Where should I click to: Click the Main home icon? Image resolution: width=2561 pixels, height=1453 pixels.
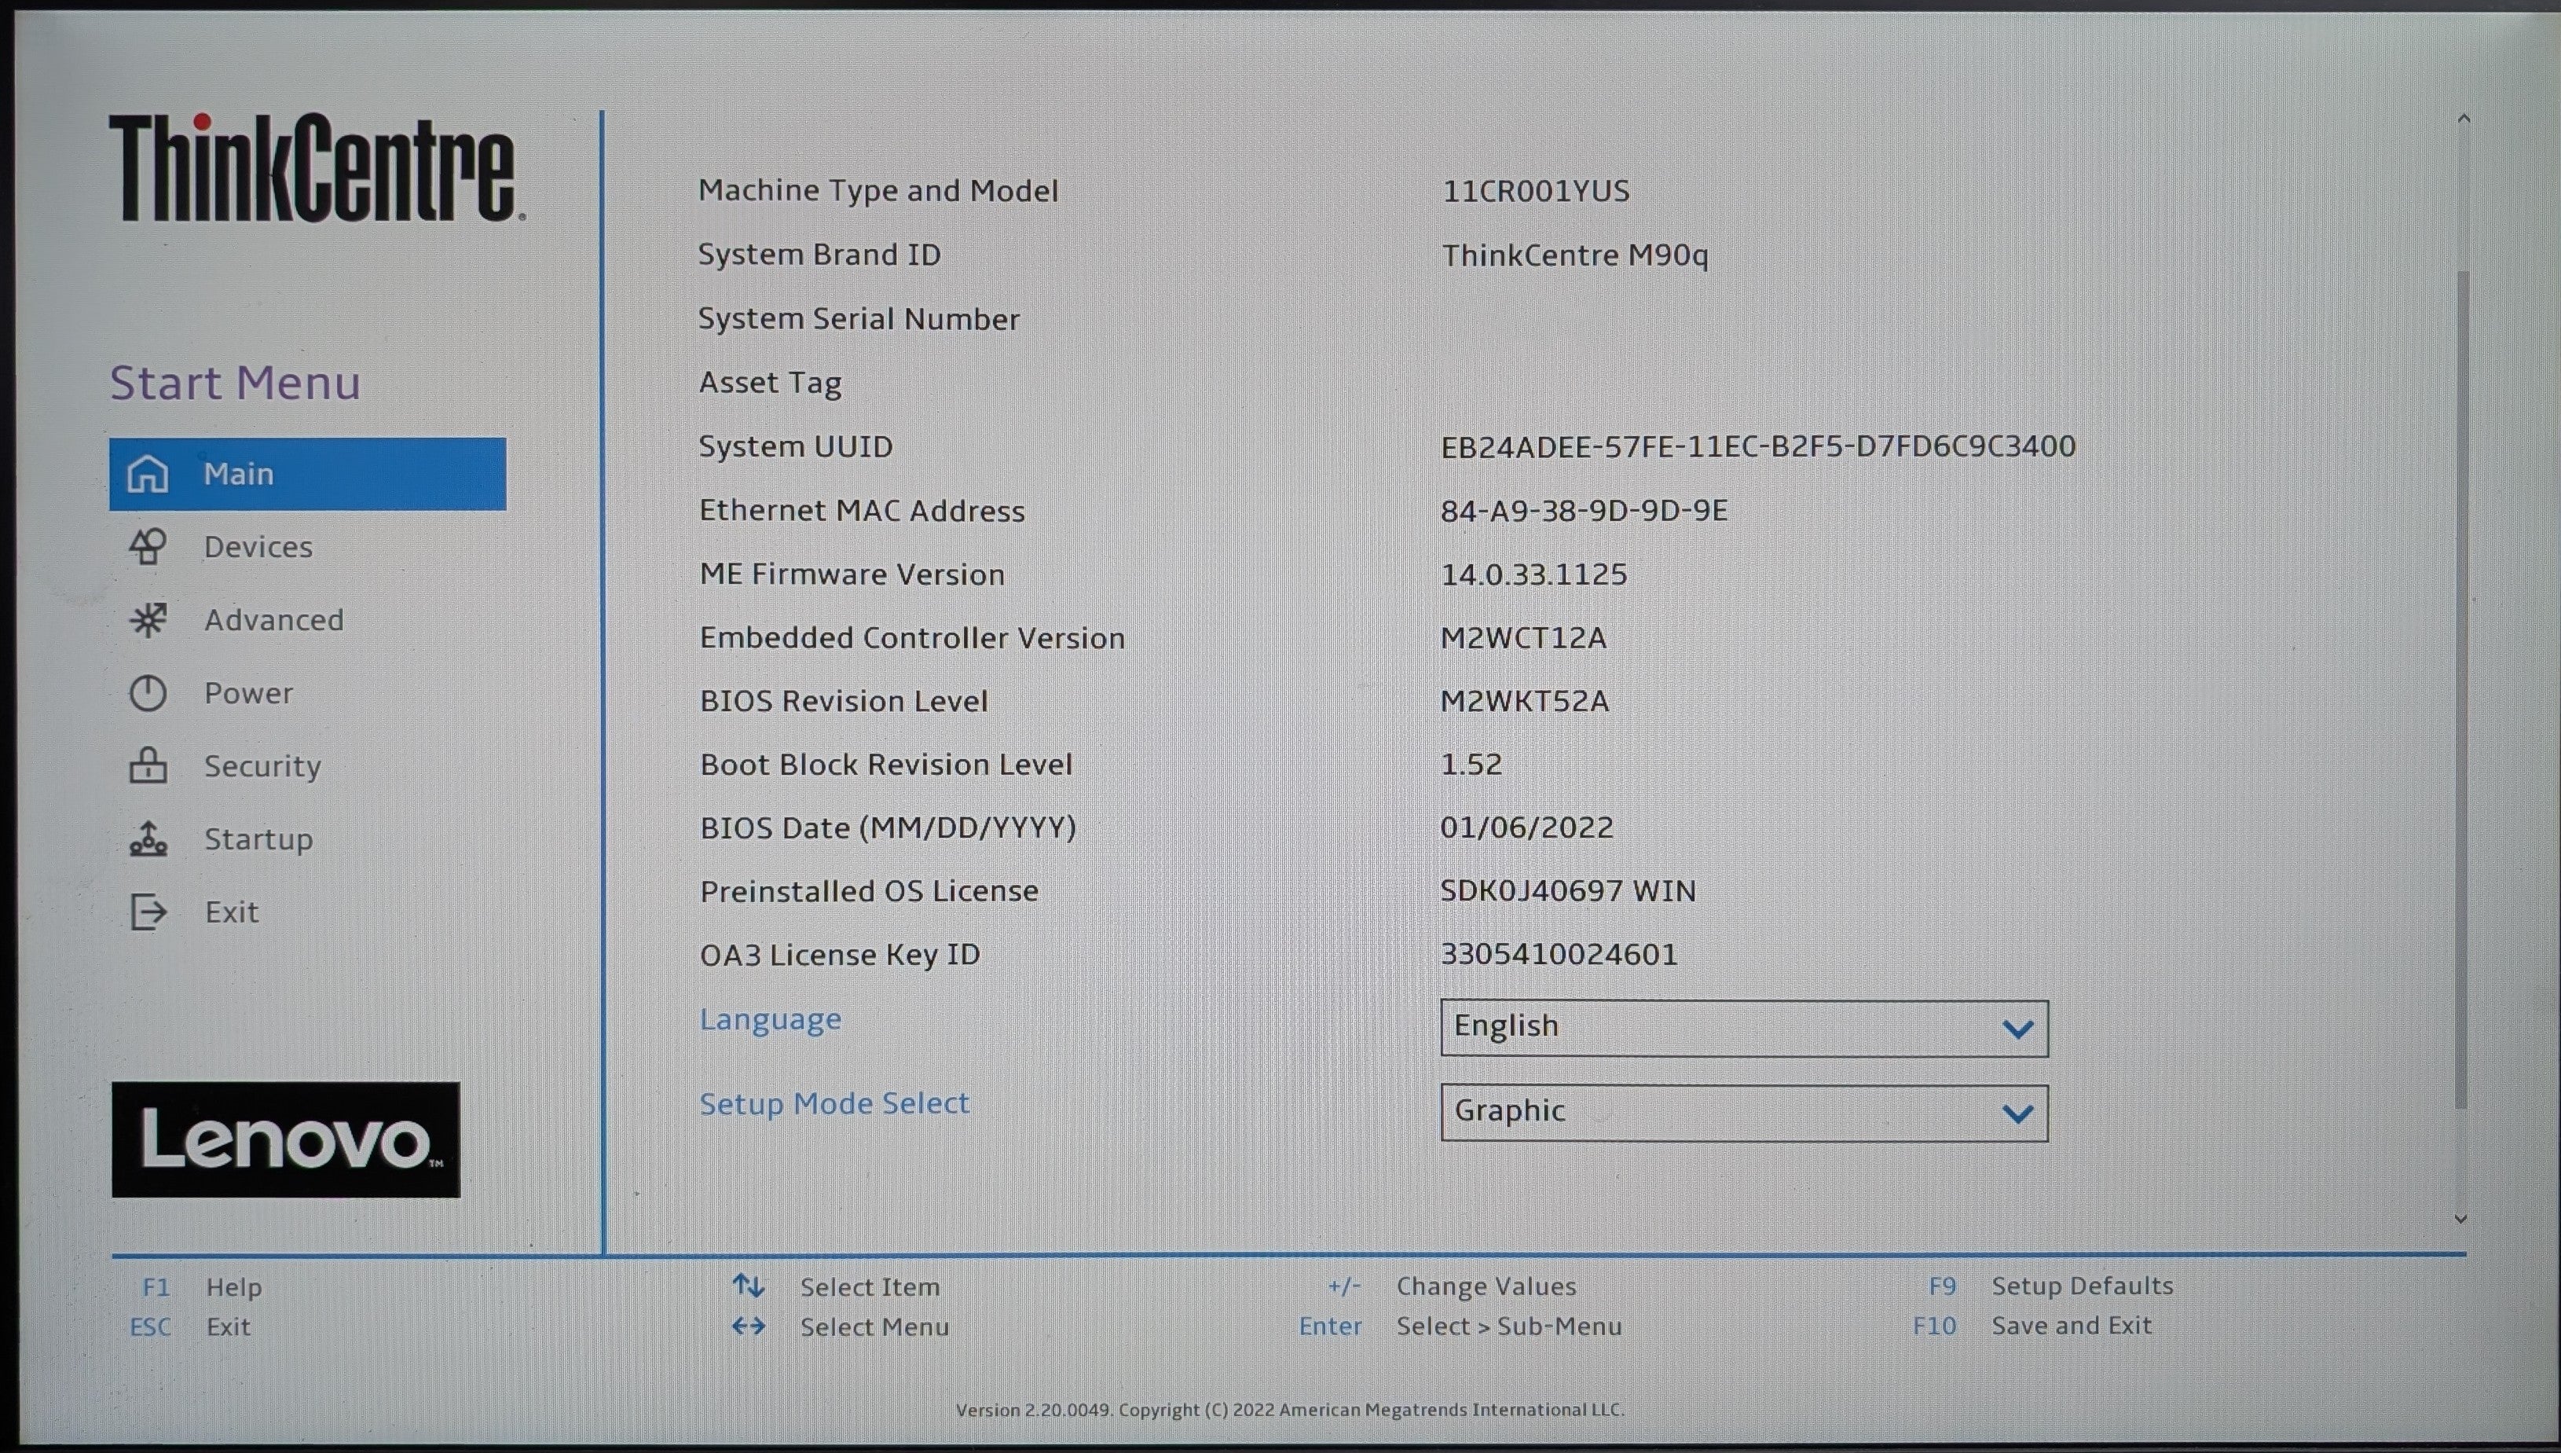(148, 474)
